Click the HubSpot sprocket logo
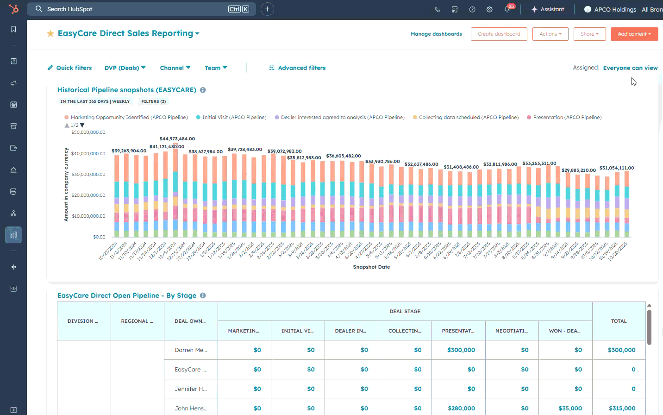 pyautogui.click(x=13, y=9)
